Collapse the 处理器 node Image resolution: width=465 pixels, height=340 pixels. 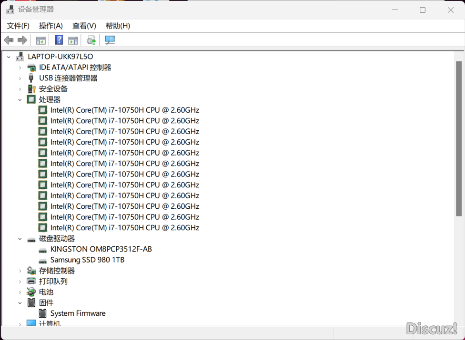click(20, 100)
